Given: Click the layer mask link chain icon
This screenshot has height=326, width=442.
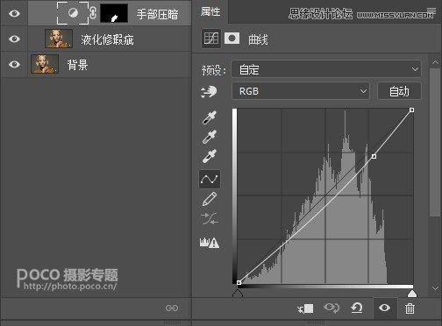Looking at the screenshot, I should pyautogui.click(x=93, y=13).
